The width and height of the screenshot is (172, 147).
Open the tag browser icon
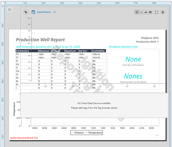[26, 12]
